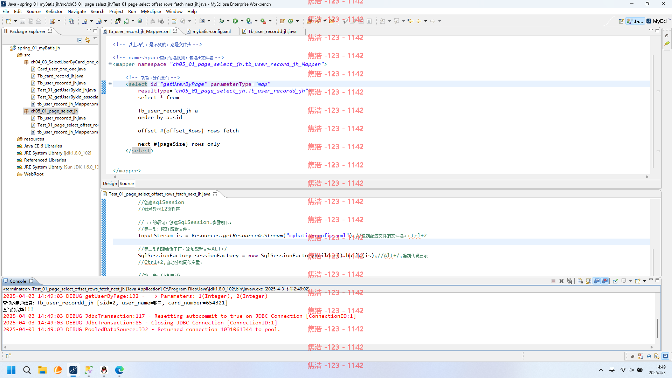Click Pin Console icon

pyautogui.click(x=615, y=281)
